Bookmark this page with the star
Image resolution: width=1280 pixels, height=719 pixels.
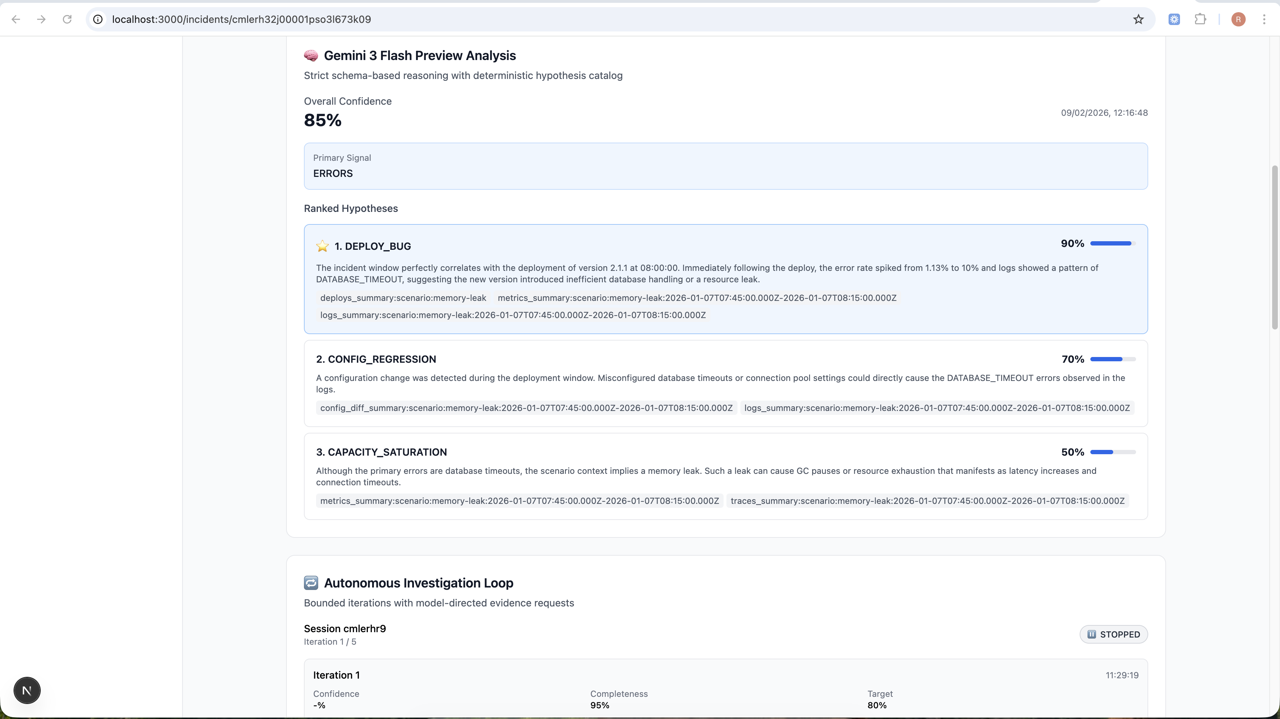pos(1138,19)
